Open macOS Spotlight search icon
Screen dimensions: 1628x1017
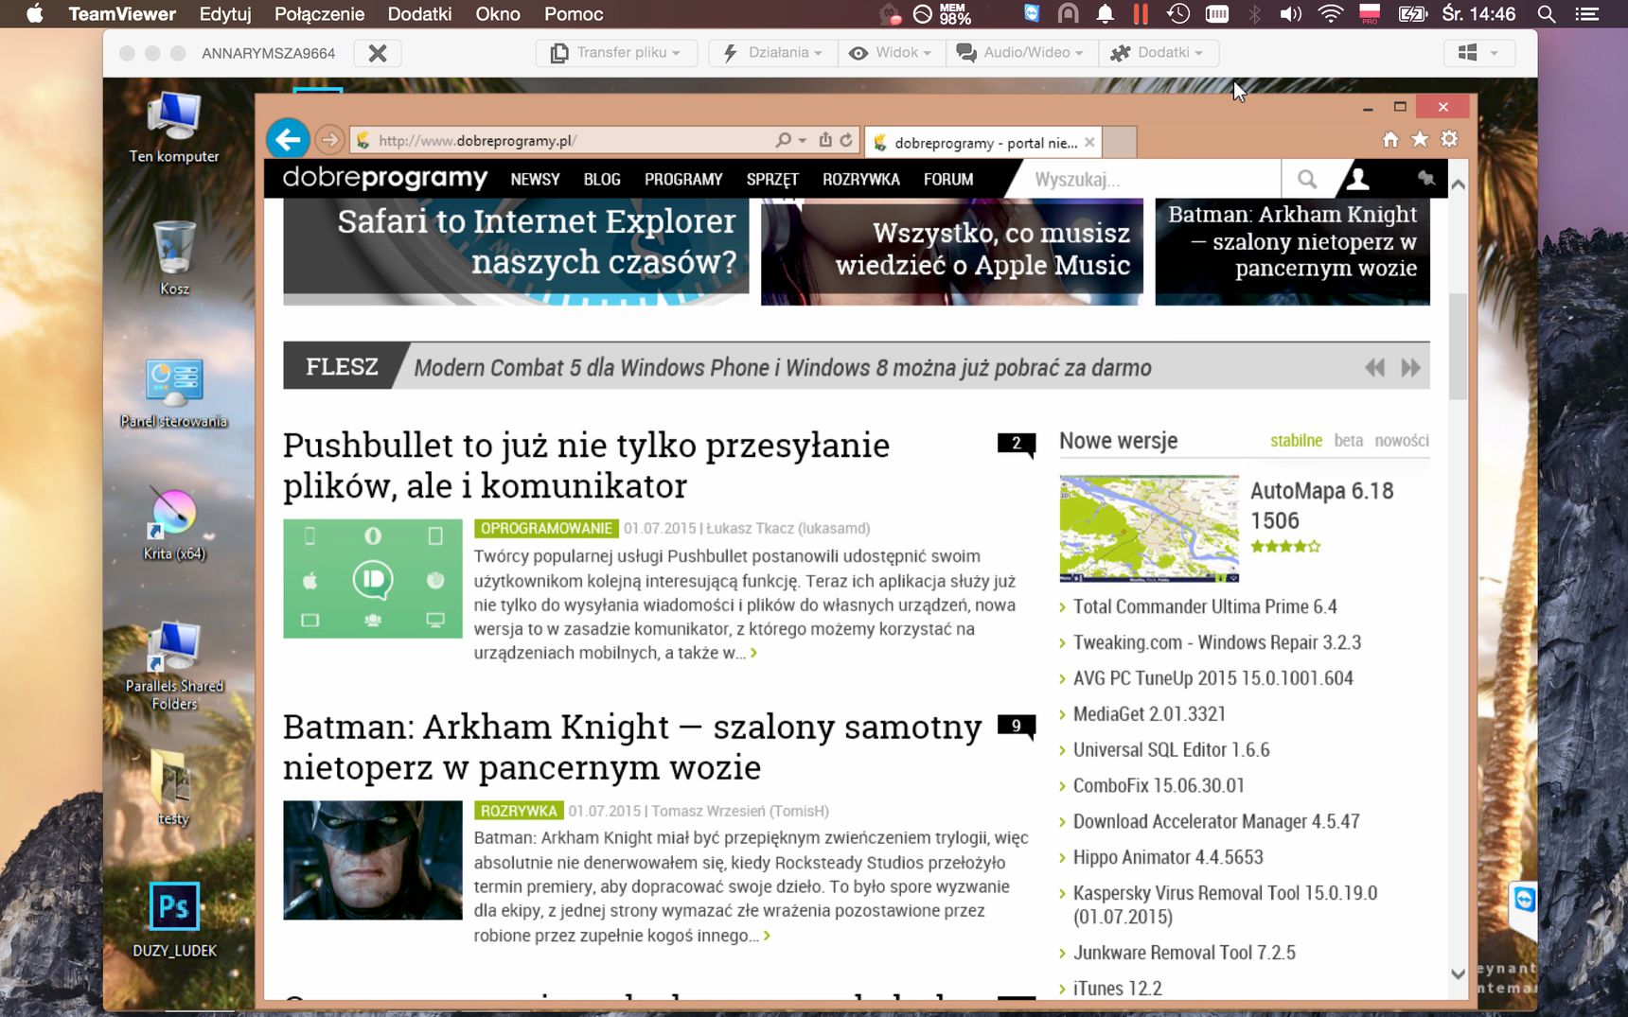pyautogui.click(x=1547, y=14)
